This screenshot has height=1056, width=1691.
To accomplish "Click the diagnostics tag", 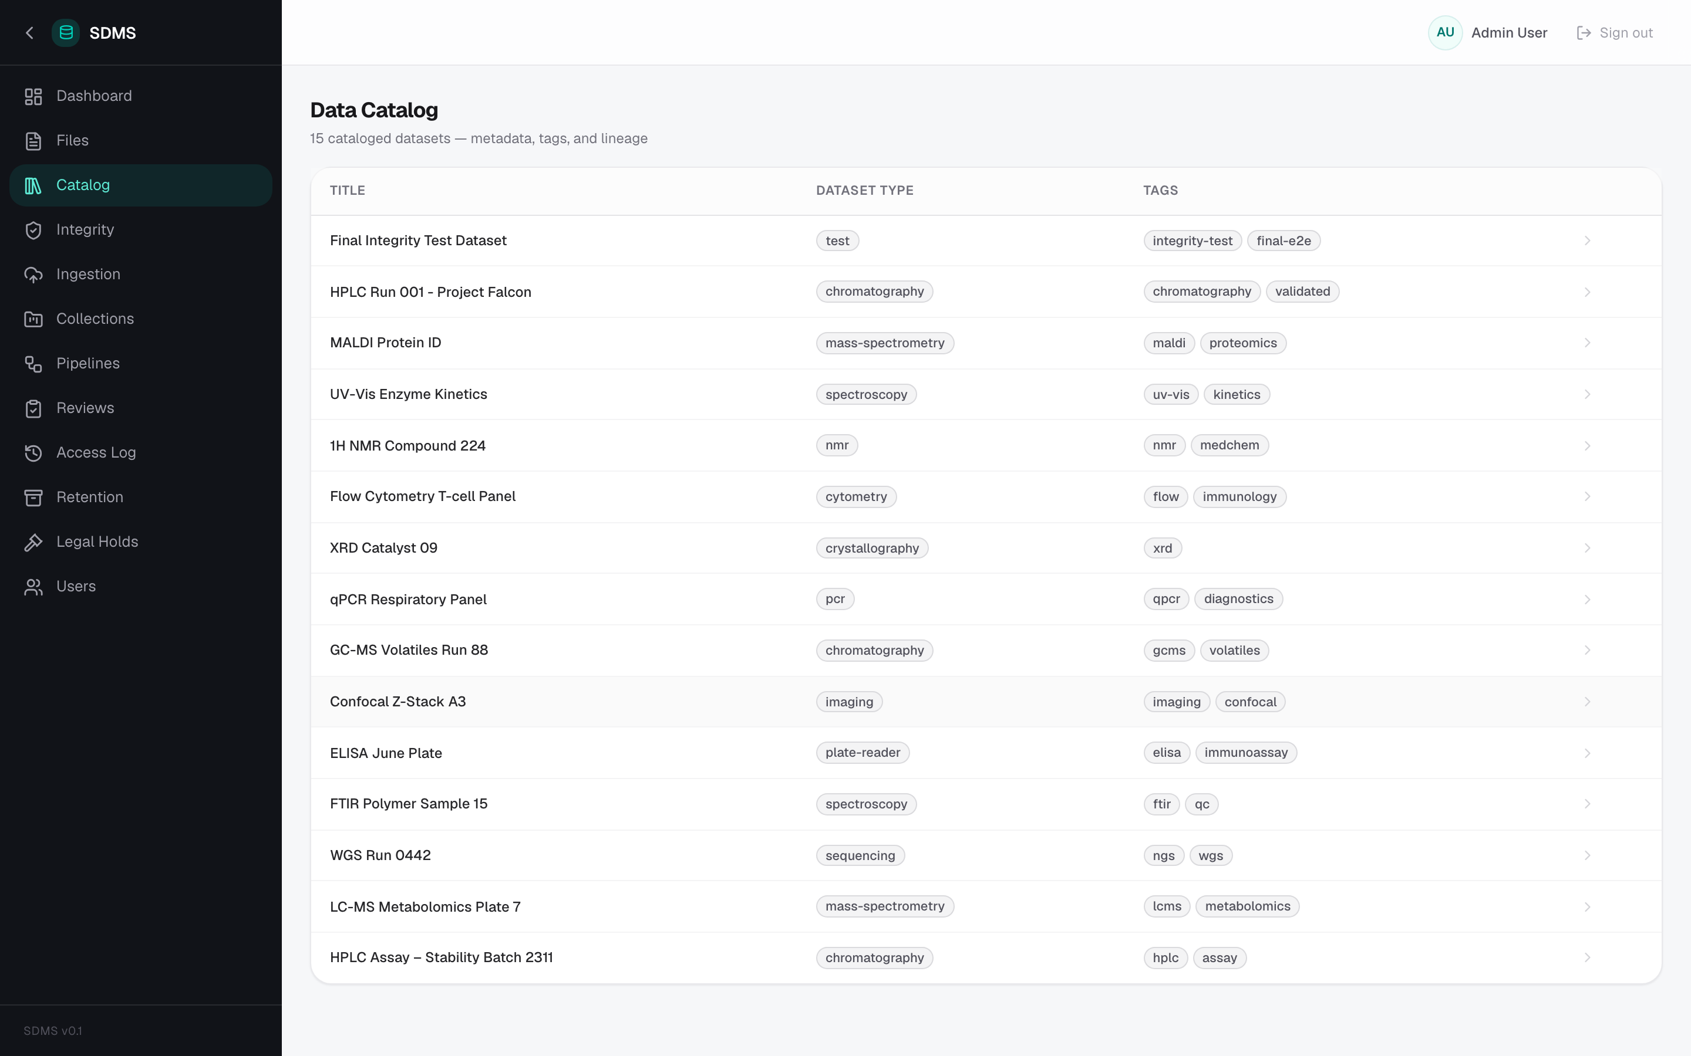I will coord(1238,599).
